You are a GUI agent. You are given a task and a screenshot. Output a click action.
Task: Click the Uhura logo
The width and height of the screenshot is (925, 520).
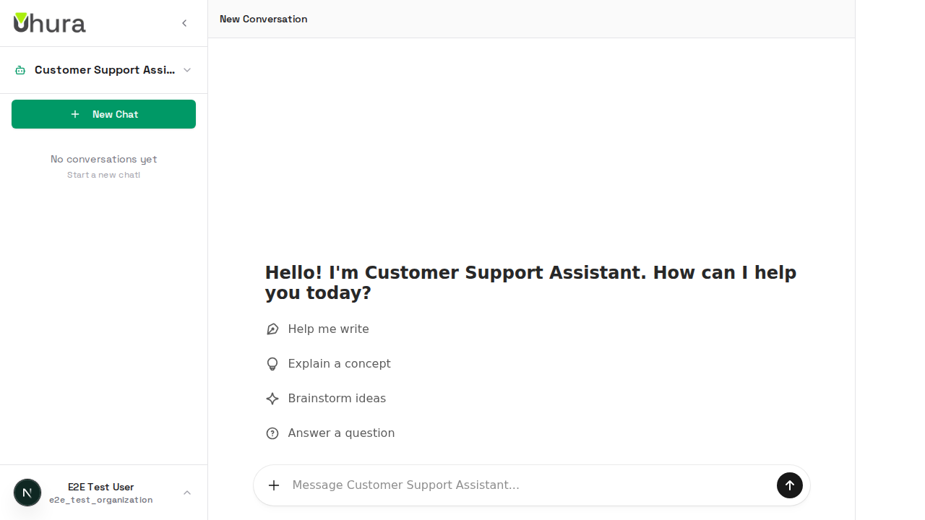point(49,23)
